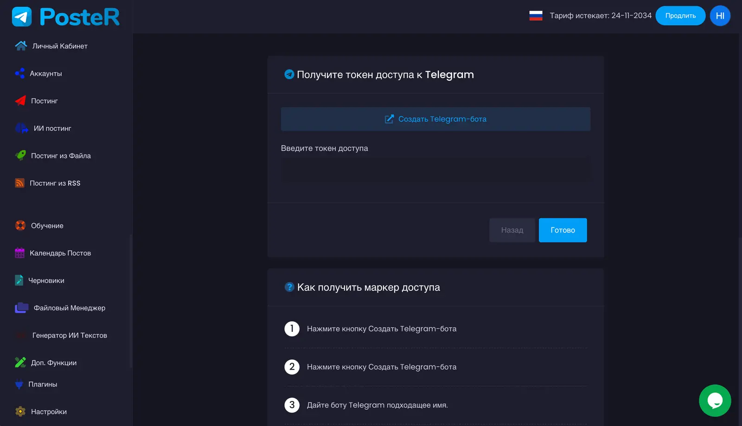742x426 pixels.
Task: Click the purple calendar icon
Action: (x=19, y=253)
